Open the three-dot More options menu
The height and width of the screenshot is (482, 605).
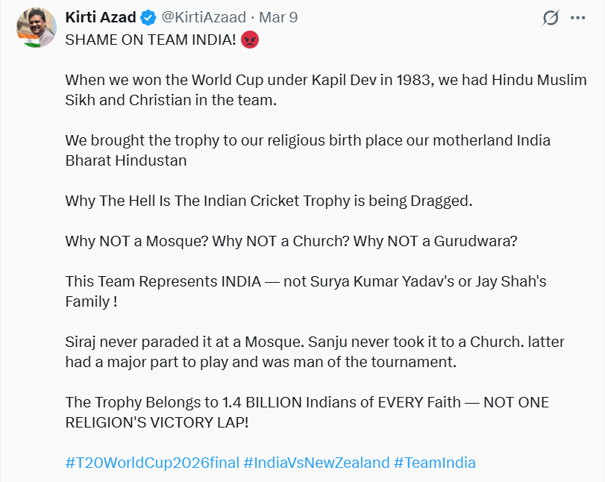578,18
